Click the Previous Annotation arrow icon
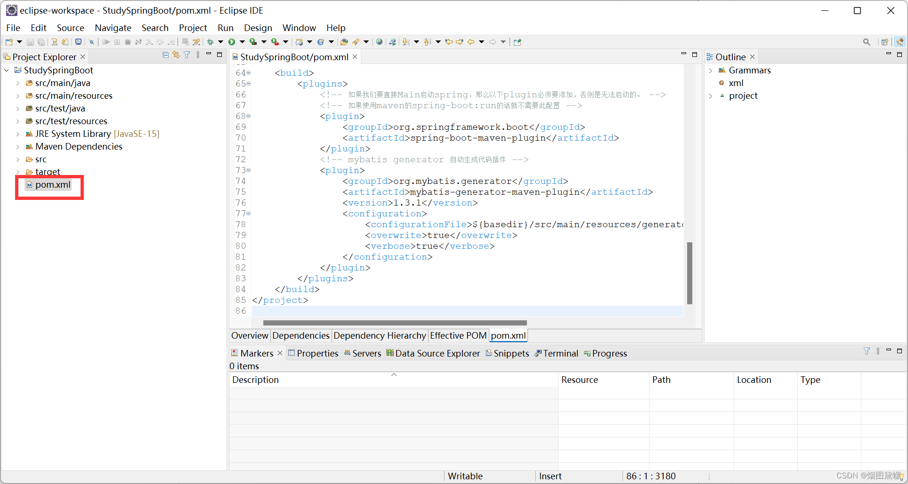 [427, 42]
